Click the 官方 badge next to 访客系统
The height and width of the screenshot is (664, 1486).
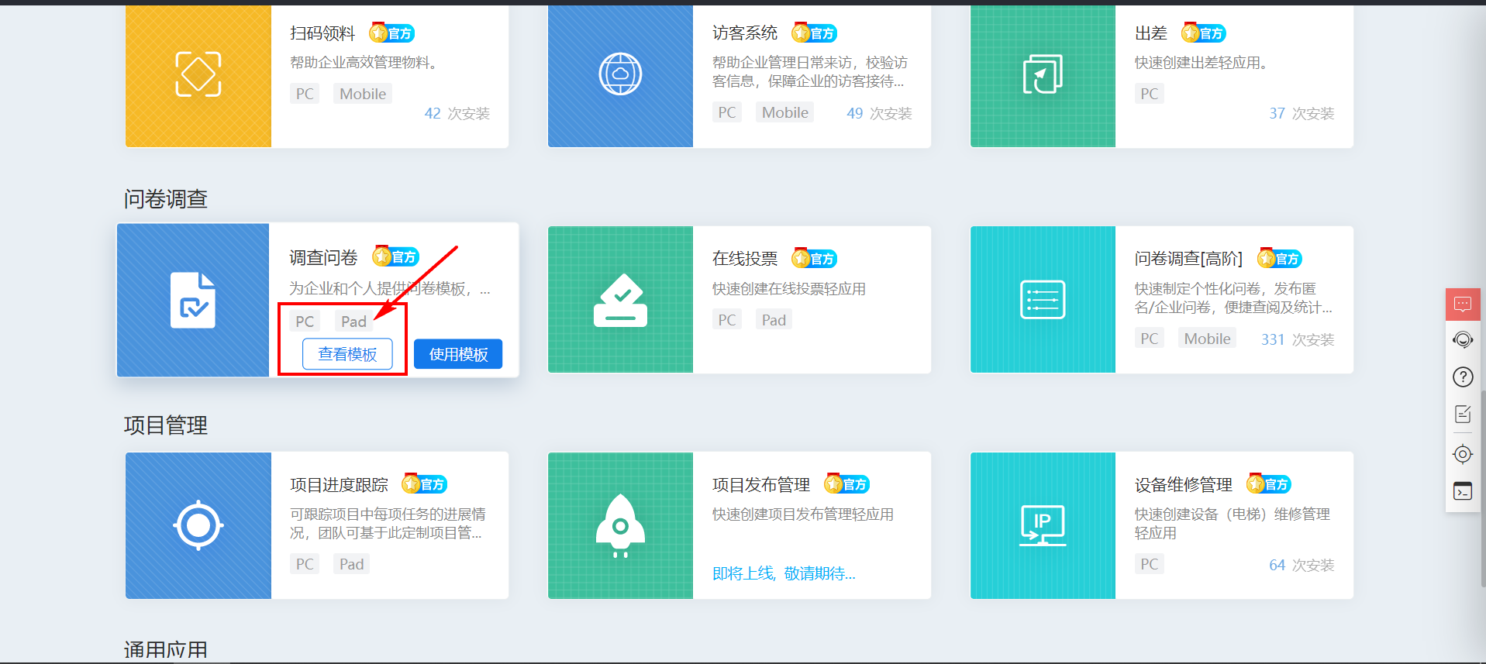tap(814, 33)
